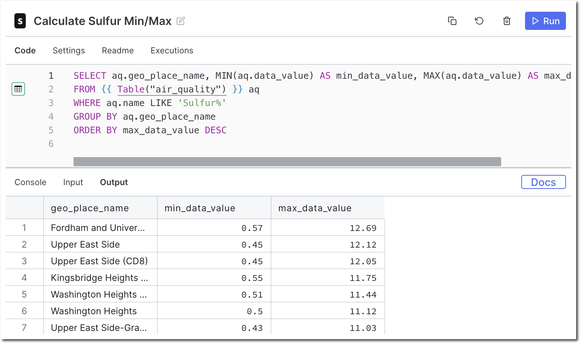Click max value 12.69
580x343 pixels.
[x=363, y=228]
